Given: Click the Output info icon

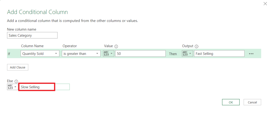Looking at the screenshot, I should pyautogui.click(x=197, y=46).
